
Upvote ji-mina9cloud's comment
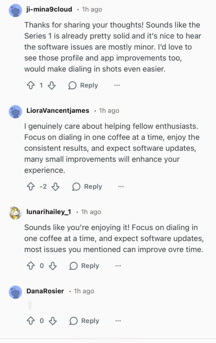pyautogui.click(x=31, y=85)
